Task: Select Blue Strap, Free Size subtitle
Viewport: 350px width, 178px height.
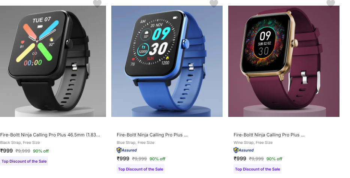Action: click(x=136, y=142)
